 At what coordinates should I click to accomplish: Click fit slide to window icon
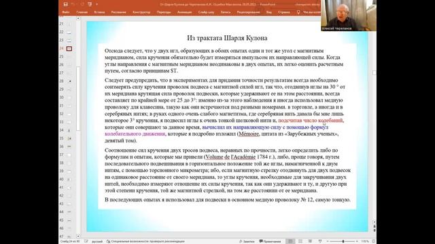point(374,241)
